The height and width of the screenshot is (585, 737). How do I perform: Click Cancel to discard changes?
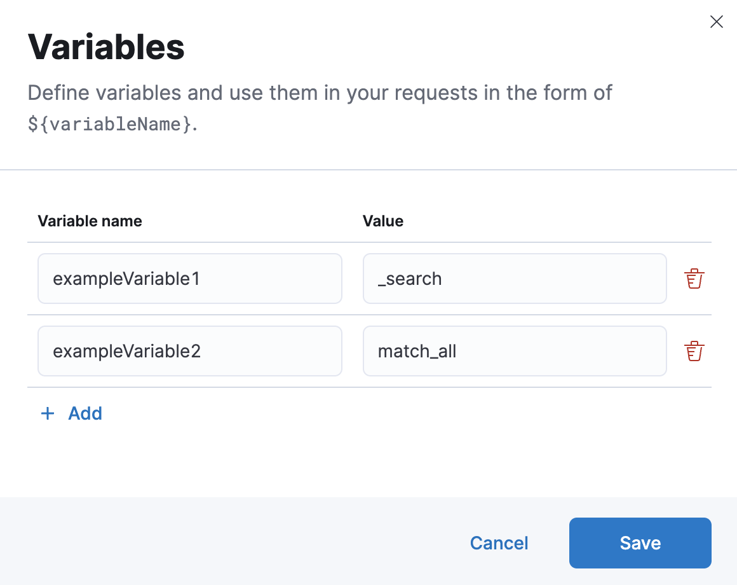pos(499,542)
